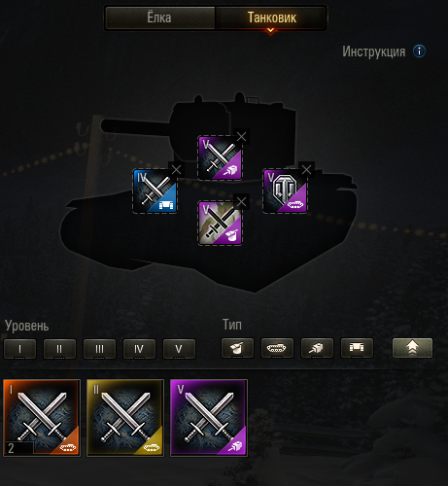Switch to the Ёлка tab

pos(159,17)
